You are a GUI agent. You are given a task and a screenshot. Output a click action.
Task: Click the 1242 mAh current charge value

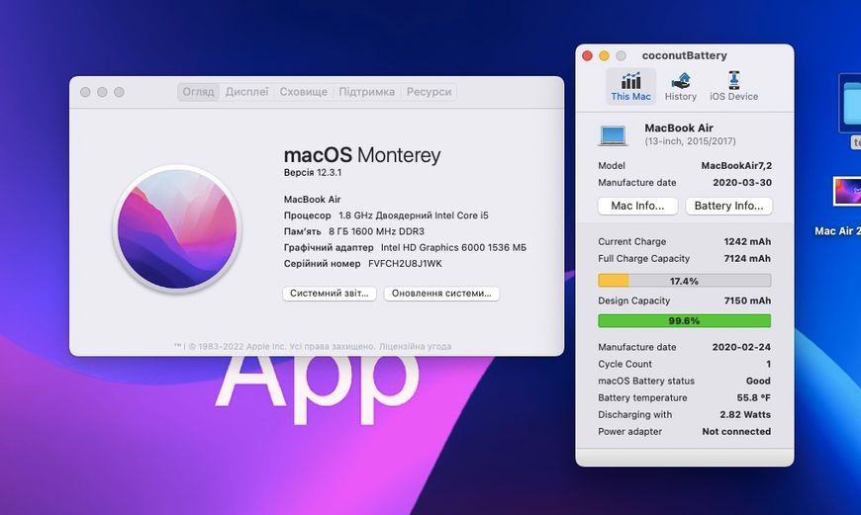click(x=747, y=242)
